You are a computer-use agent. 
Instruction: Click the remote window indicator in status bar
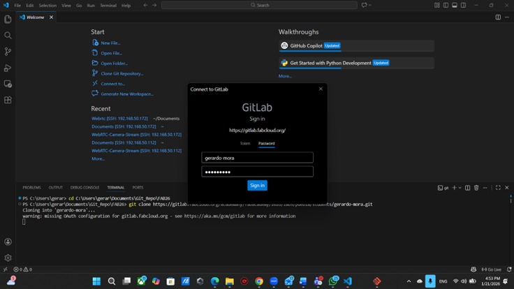6,269
